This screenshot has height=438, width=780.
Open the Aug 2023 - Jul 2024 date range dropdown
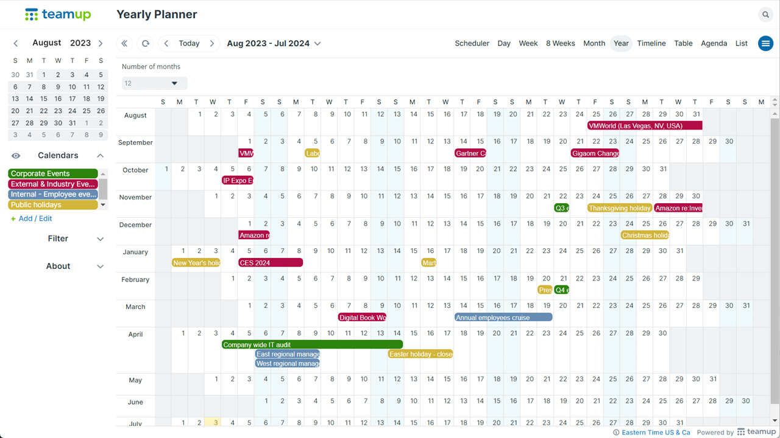274,43
